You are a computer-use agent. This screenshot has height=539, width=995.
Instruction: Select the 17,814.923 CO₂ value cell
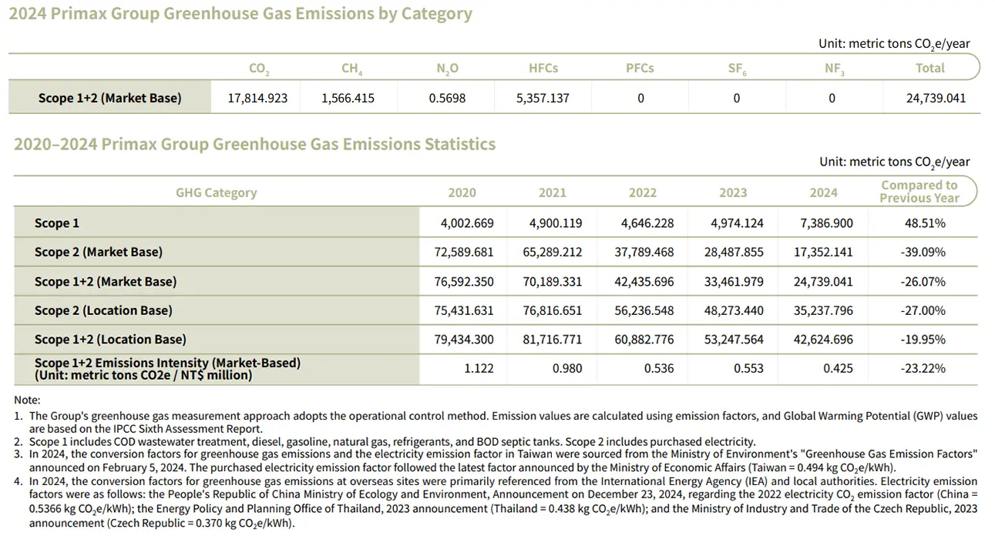(x=257, y=98)
